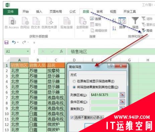The width and height of the screenshot is (155, 132).
Task: Click the Excel application icon
Action: (8, 5)
